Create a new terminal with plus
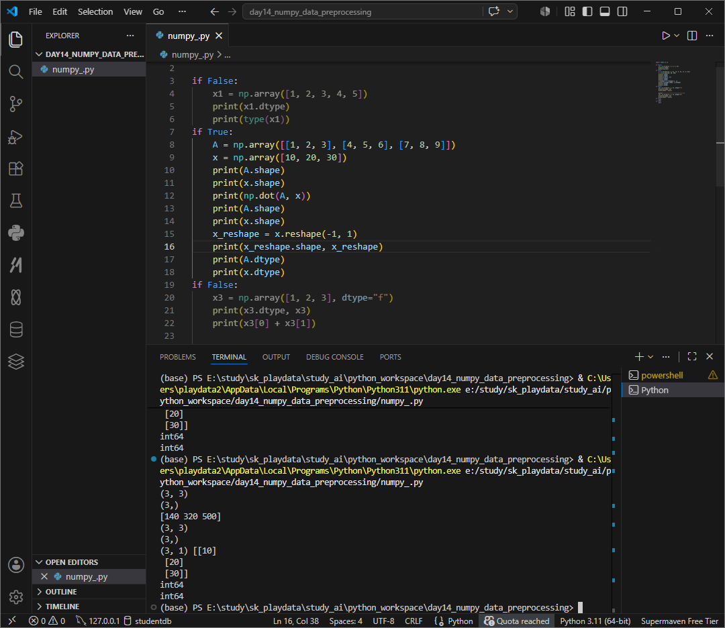725x628 pixels. tap(639, 356)
